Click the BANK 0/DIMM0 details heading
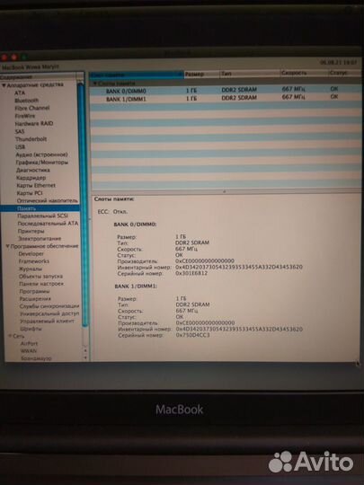This screenshot has width=364, height=485. coord(135,225)
